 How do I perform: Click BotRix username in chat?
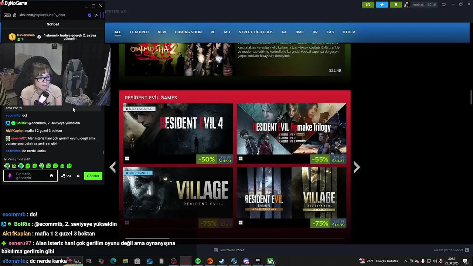click(x=21, y=123)
